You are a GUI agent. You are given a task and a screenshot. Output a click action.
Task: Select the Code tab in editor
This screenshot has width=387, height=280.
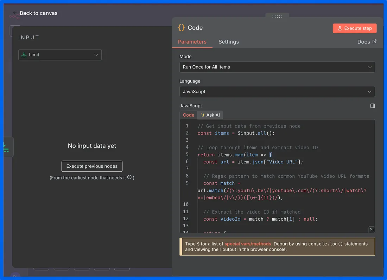pos(189,115)
